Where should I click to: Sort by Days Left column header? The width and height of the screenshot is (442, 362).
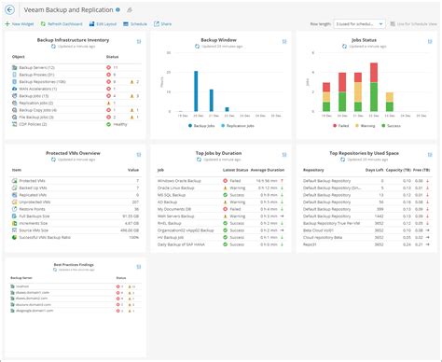click(x=374, y=170)
